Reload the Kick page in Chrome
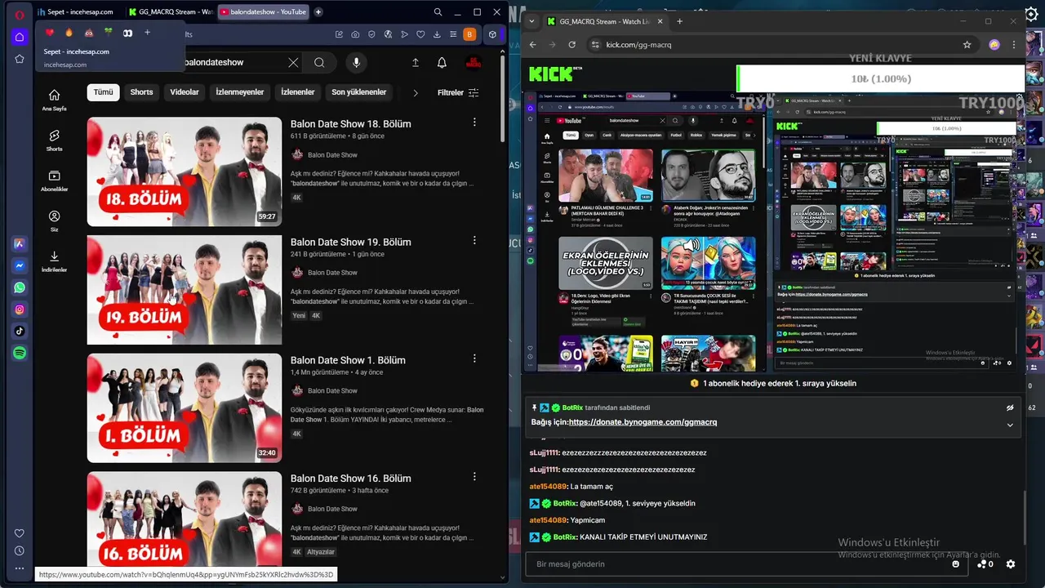 pyautogui.click(x=572, y=45)
